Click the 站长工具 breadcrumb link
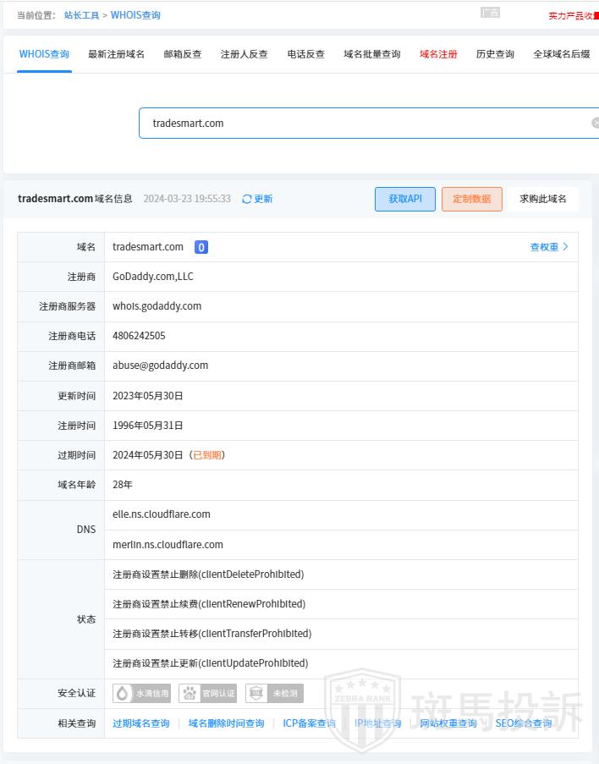 click(x=81, y=15)
